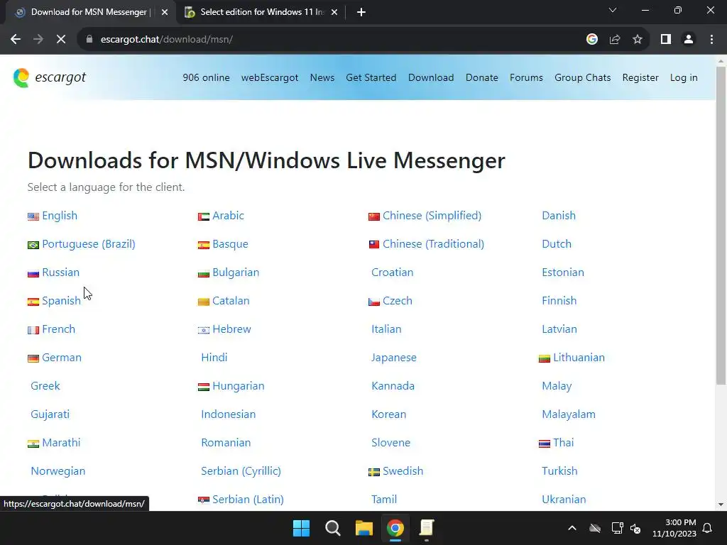Switch to the Select edition for Windows 11 tab

click(262, 12)
